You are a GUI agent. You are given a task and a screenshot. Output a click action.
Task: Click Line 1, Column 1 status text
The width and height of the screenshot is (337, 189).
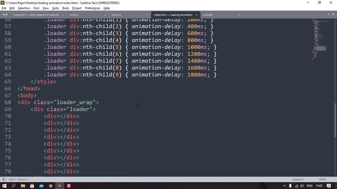pos(19,180)
